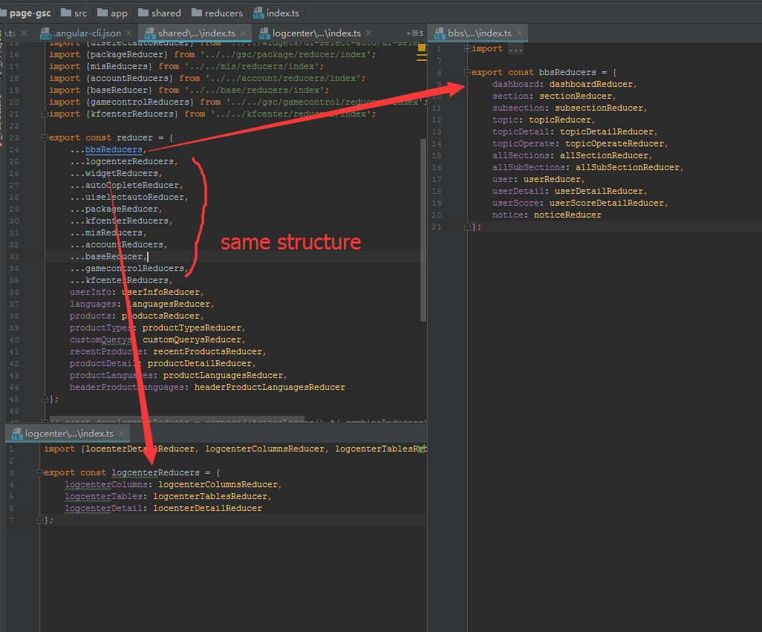Click the bbsReducers constant name in bbs index.ts
Image resolution: width=762 pixels, height=632 pixels.
567,72
